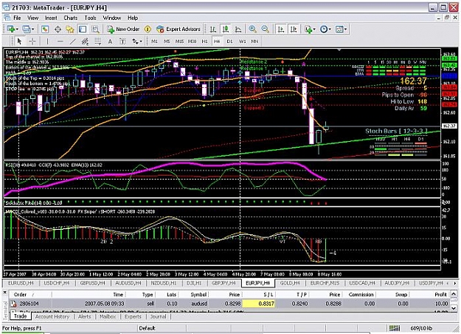Close the Terminal panel with X
The image size is (461, 334).
pyautogui.click(x=5, y=293)
